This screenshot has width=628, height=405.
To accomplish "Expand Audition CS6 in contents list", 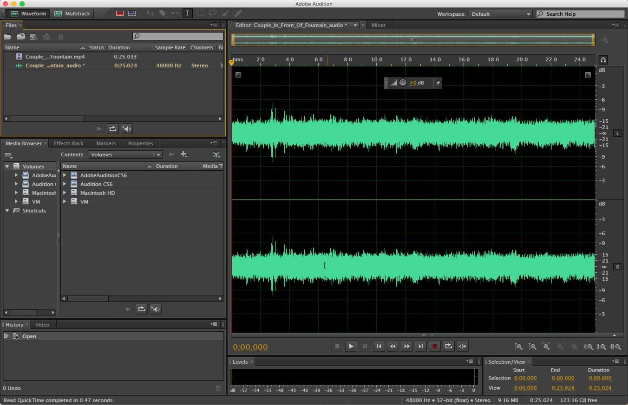I will 65,184.
